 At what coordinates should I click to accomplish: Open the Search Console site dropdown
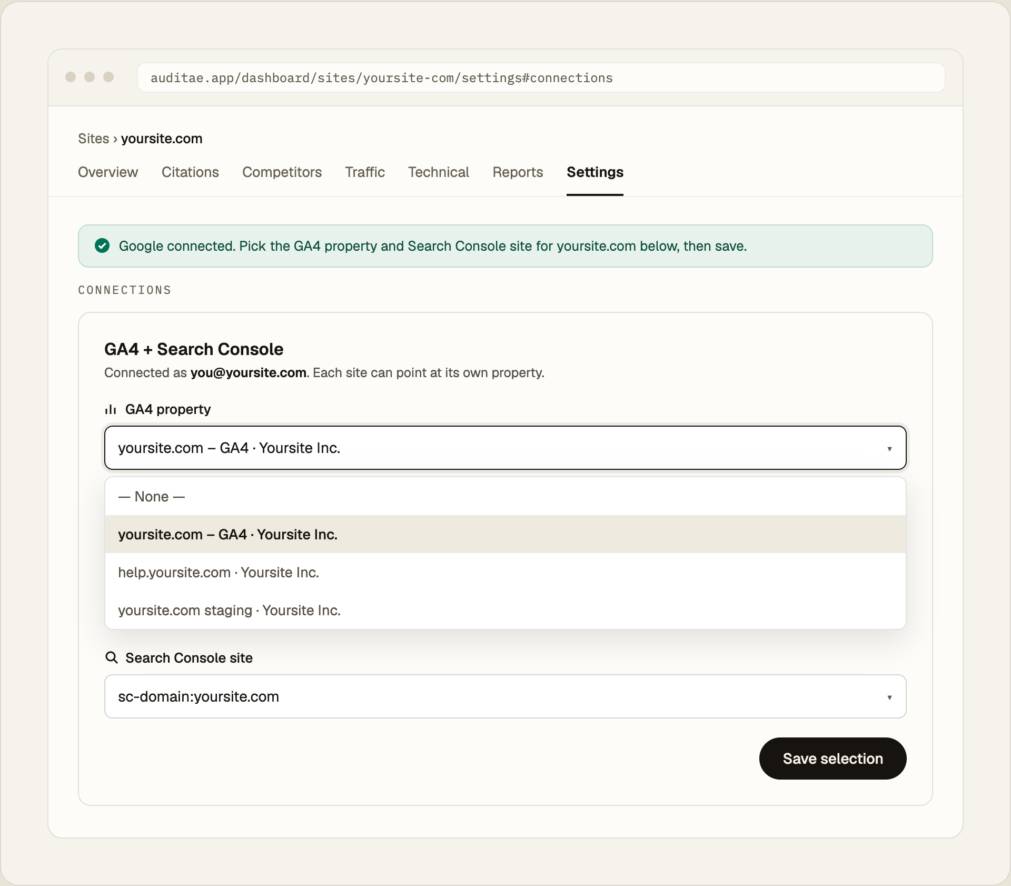[505, 696]
